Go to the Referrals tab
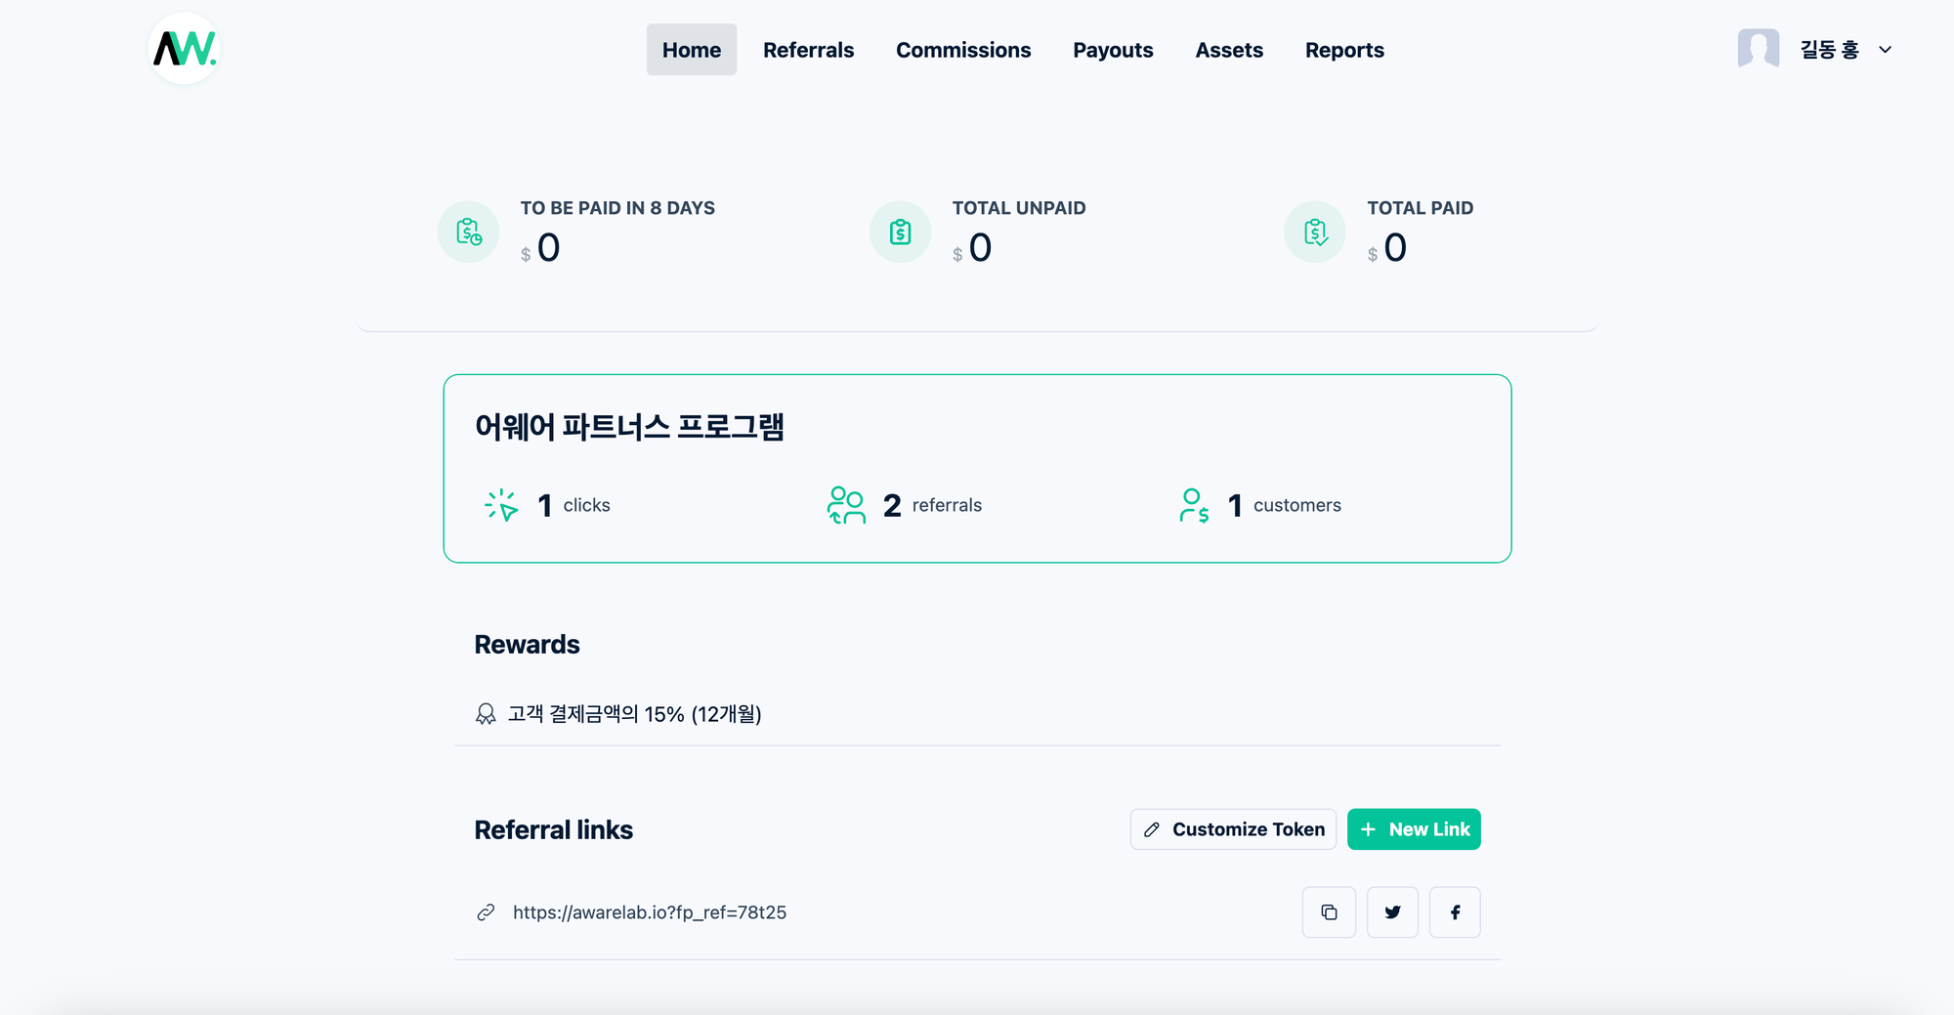The width and height of the screenshot is (1954, 1015). (x=808, y=50)
